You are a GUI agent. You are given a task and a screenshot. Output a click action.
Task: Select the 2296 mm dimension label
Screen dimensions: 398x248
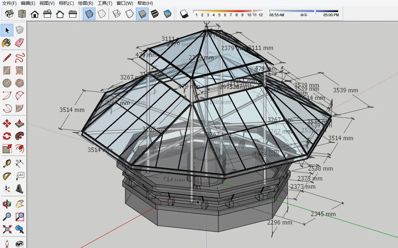coord(280,222)
